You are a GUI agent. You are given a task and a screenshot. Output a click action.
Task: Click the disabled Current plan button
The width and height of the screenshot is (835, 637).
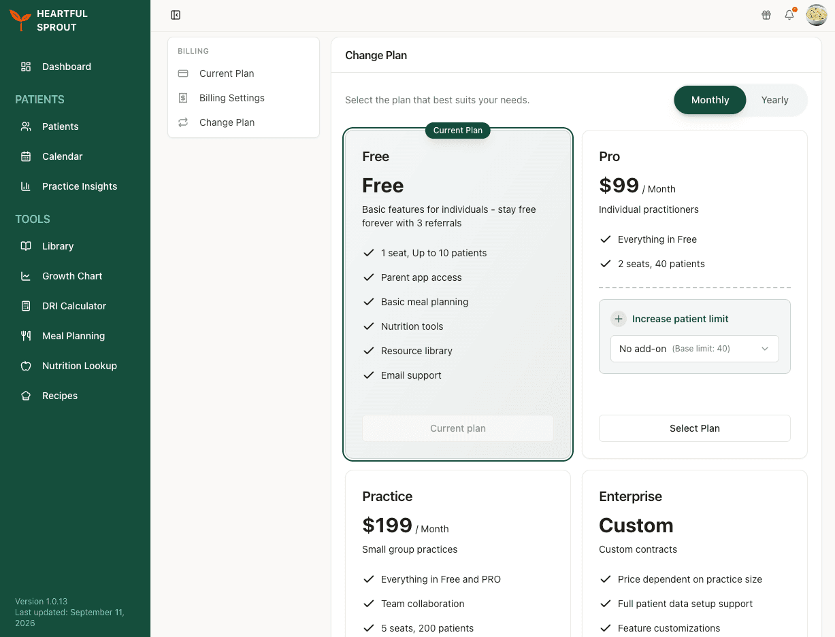click(458, 428)
